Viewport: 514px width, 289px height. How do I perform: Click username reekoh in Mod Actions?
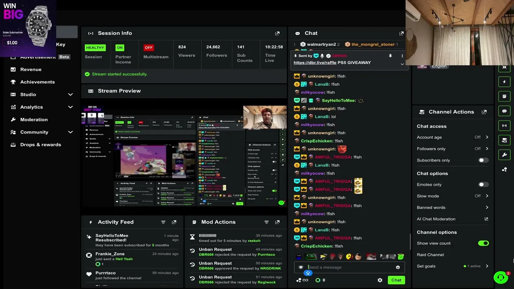254,241
